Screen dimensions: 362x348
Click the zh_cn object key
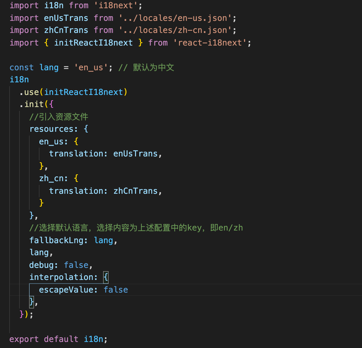[x=52, y=178]
